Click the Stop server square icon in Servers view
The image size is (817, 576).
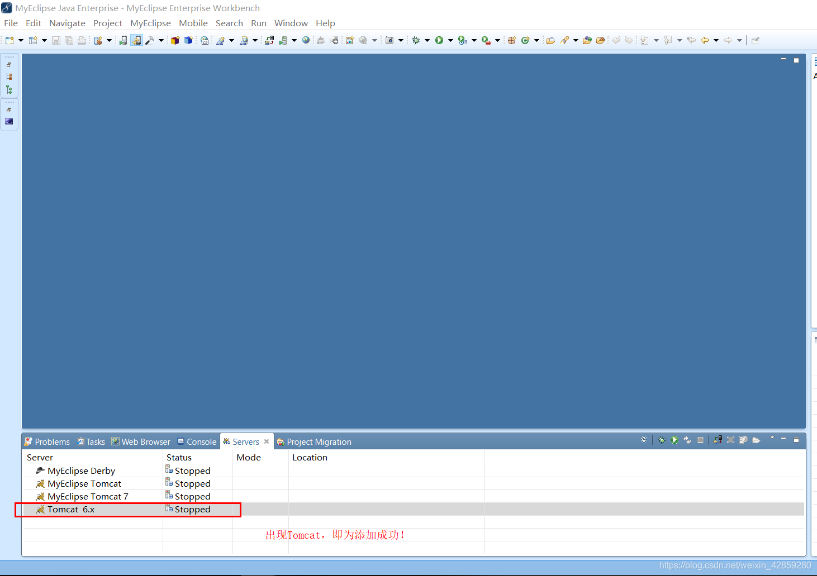700,440
